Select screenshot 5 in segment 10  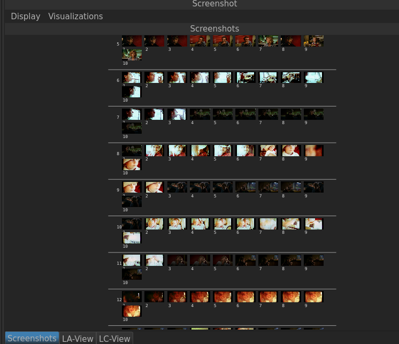tap(222, 224)
